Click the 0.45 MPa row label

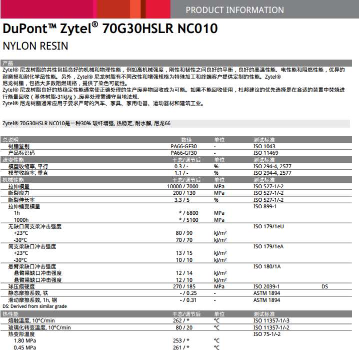pyautogui.click(x=25, y=347)
